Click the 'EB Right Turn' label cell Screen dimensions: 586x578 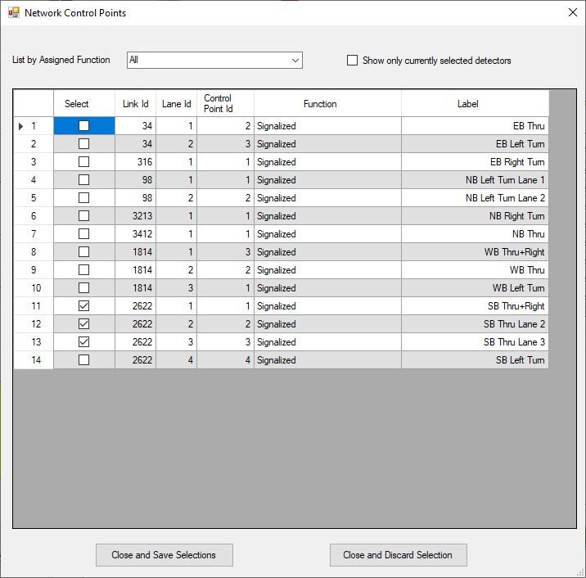476,162
